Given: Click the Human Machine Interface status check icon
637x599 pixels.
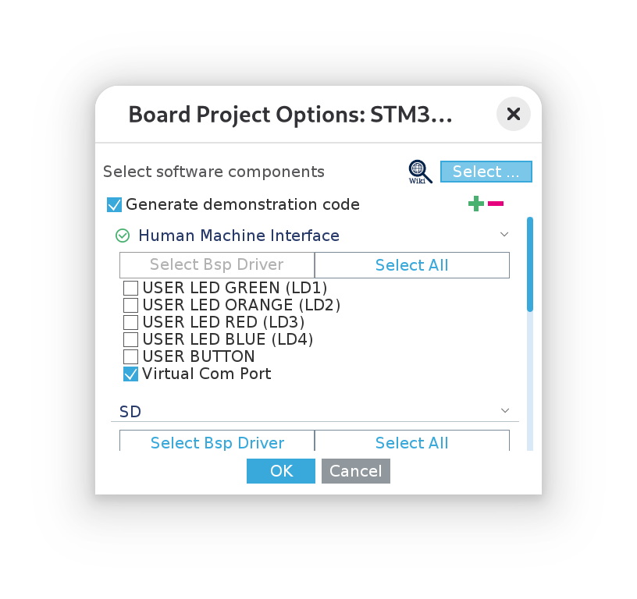Looking at the screenshot, I should (122, 236).
